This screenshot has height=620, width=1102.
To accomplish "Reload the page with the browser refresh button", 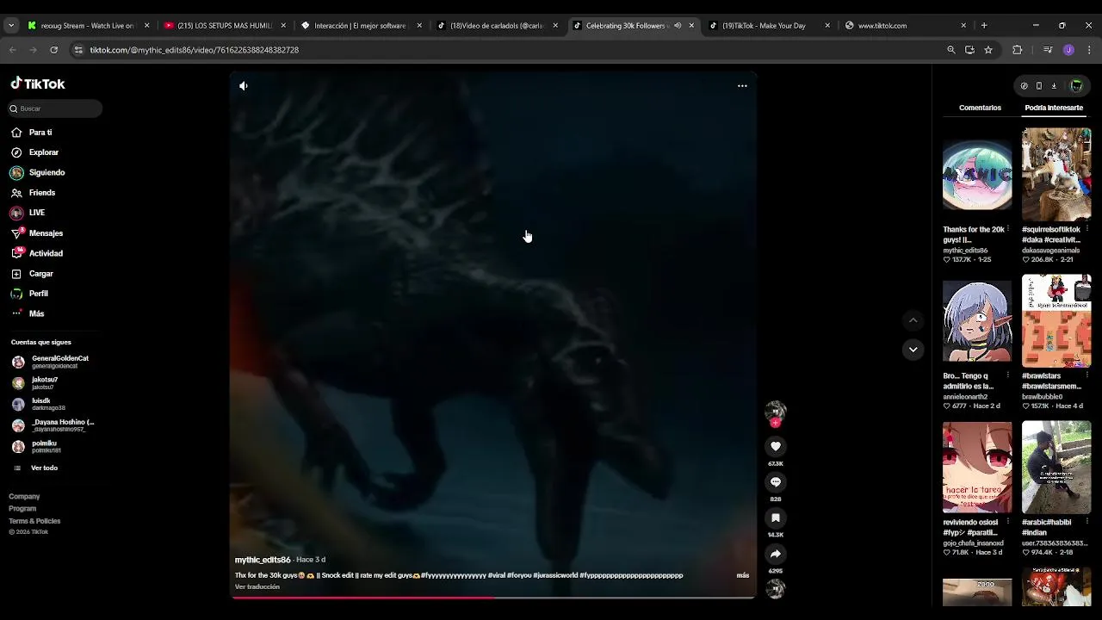I will pos(53,50).
